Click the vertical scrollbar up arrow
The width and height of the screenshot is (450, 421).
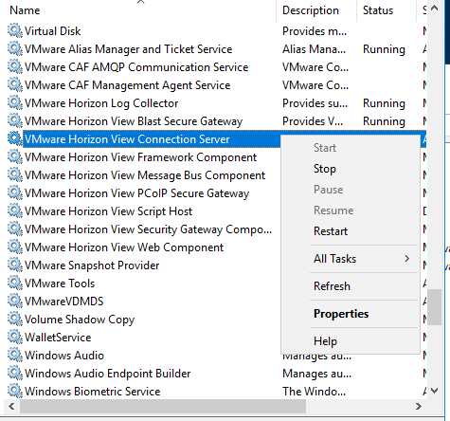(x=434, y=9)
